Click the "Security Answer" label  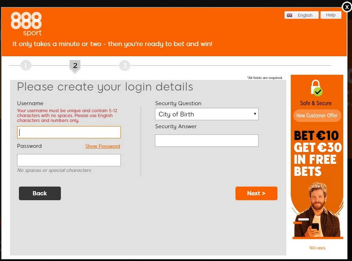[x=176, y=127]
